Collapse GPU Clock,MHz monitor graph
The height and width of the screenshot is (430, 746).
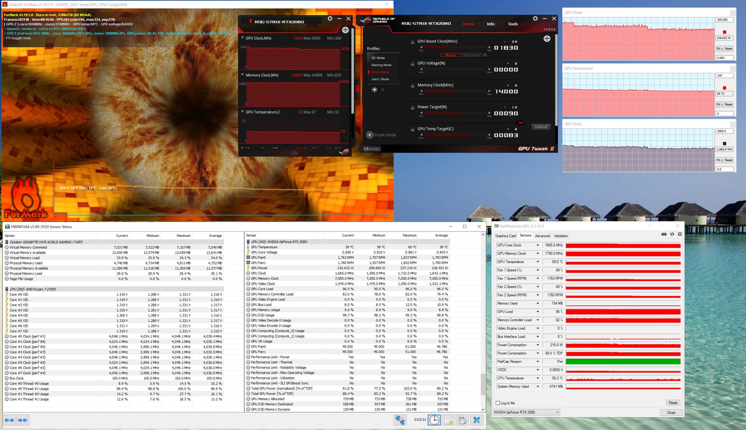click(242, 38)
